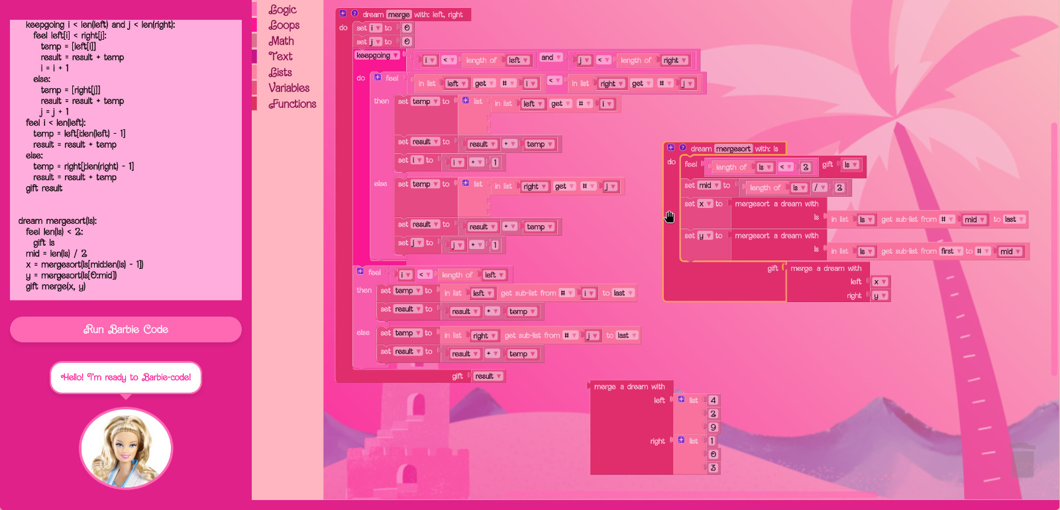Open the 'y' dropdown beside 'right' in the gift merge call
The image size is (1060, 510).
(x=880, y=296)
